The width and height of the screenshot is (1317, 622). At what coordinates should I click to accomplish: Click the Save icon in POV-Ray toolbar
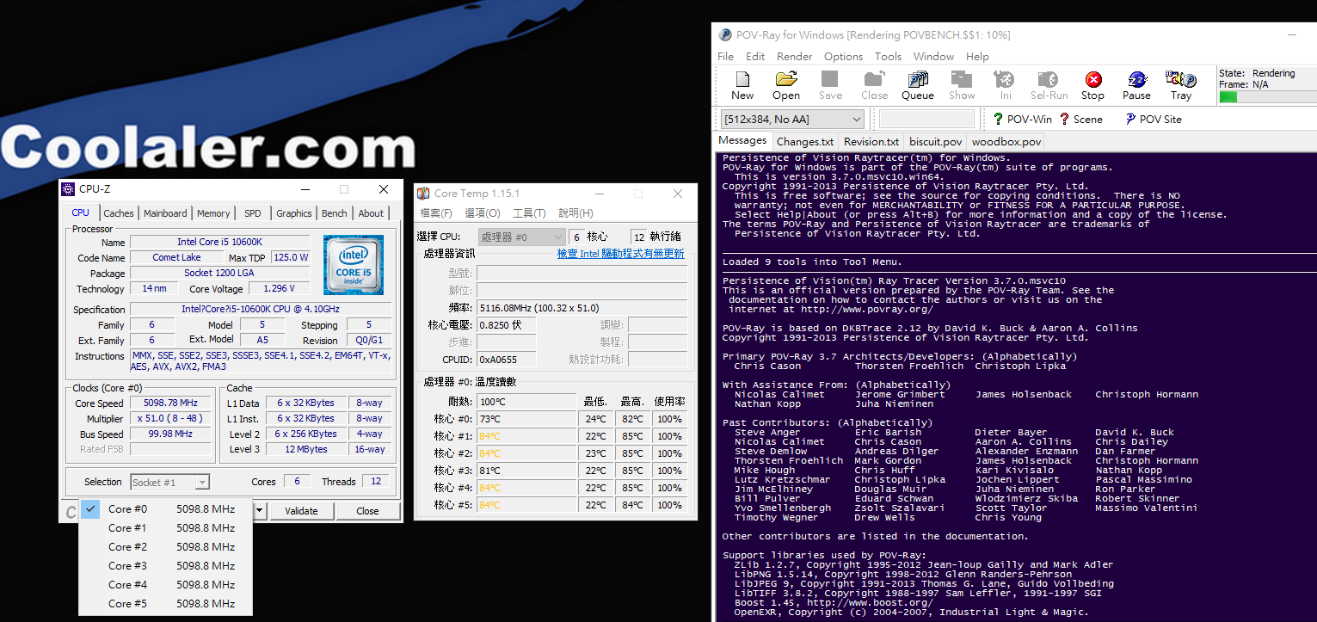tap(830, 80)
